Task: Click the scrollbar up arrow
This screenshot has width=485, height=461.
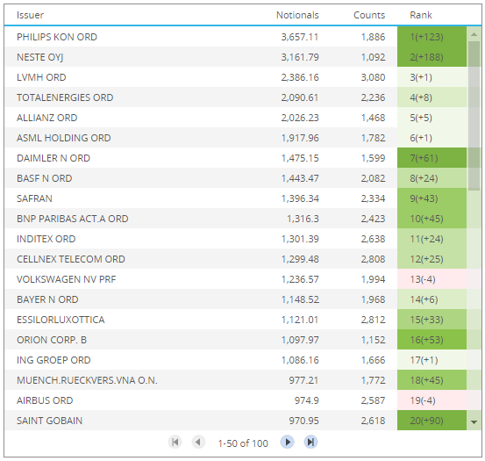Action: (474, 34)
